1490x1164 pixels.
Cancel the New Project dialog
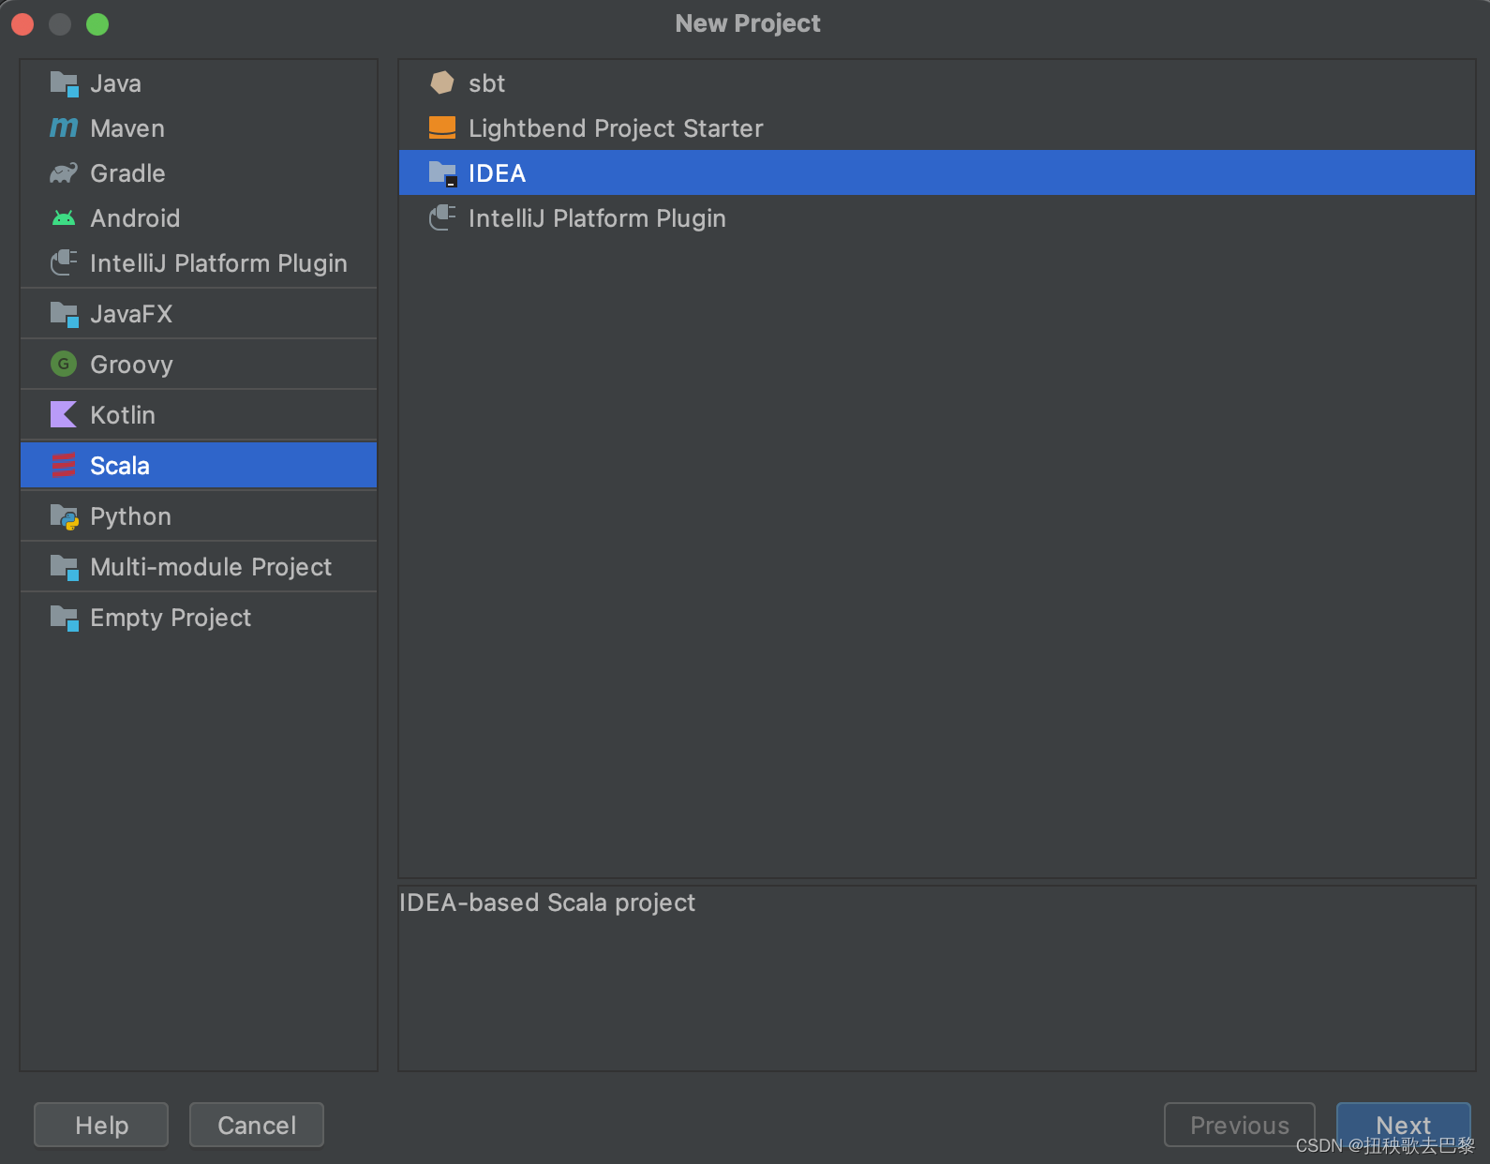tap(257, 1125)
